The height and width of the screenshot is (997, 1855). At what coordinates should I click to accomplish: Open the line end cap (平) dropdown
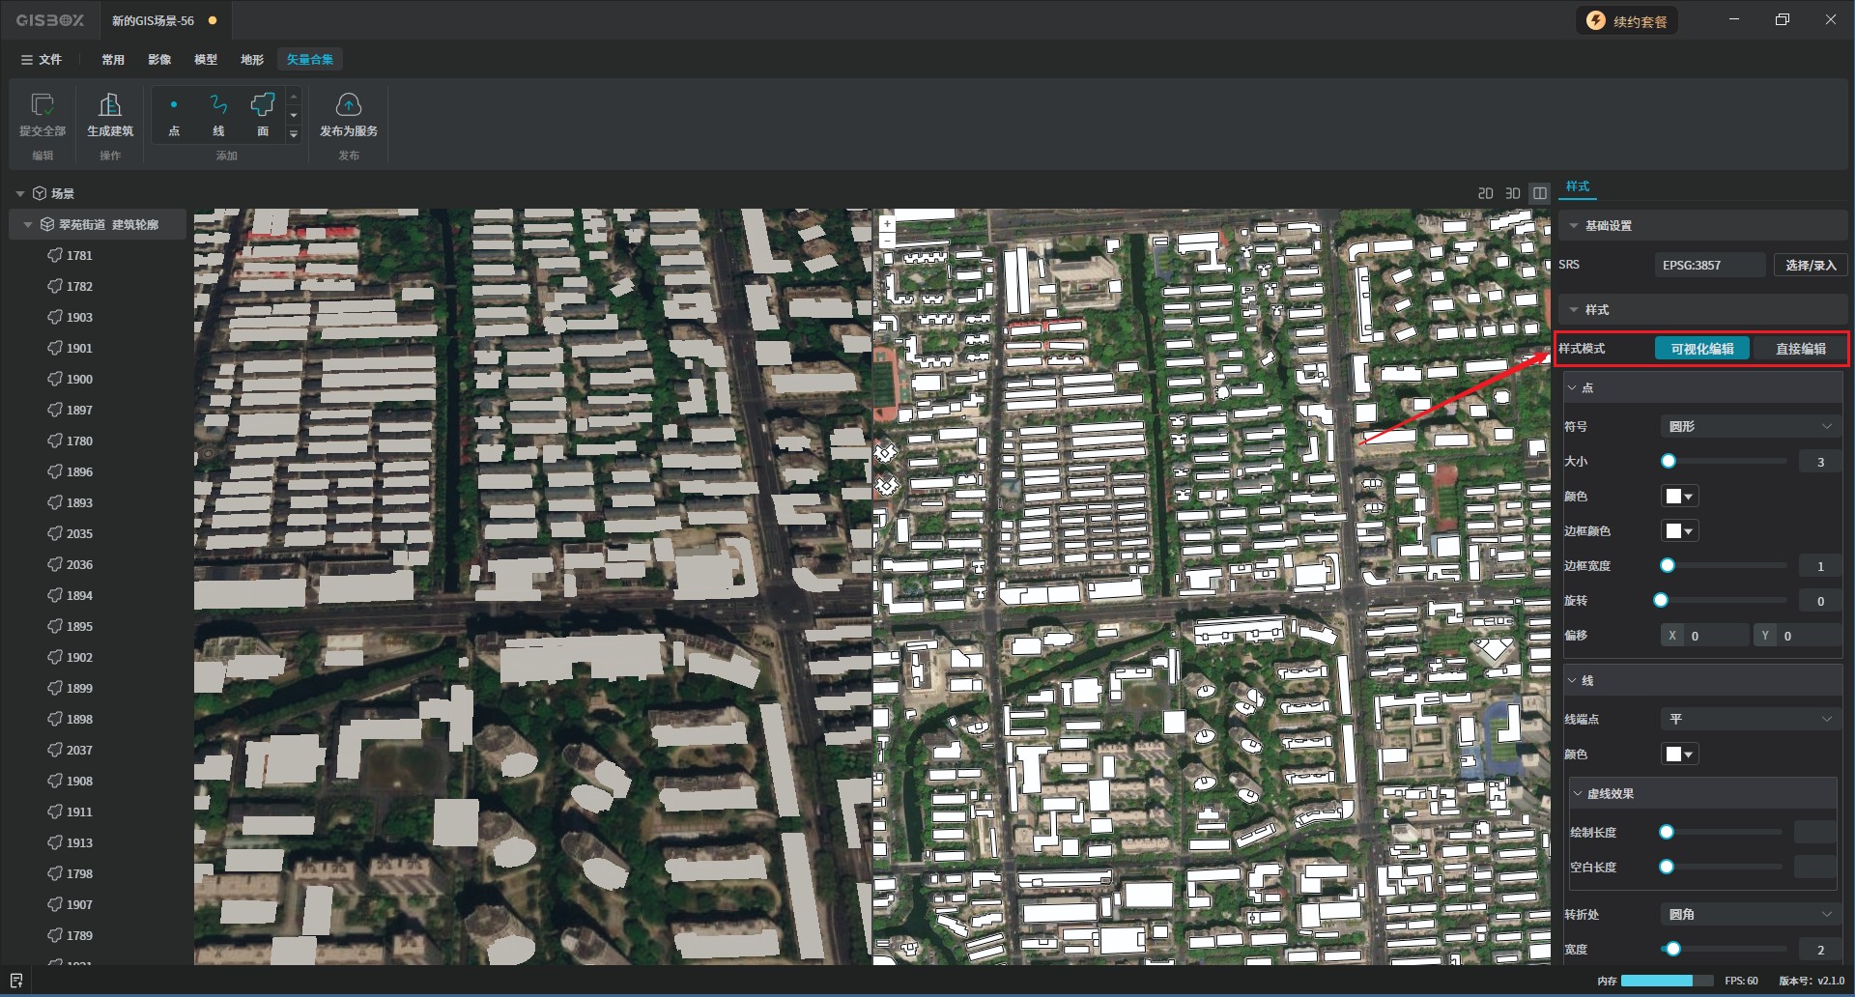[x=1750, y=719]
